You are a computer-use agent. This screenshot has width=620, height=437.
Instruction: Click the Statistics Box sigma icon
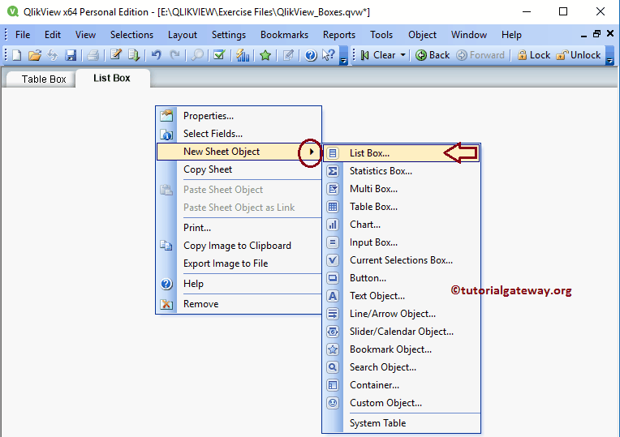click(x=333, y=171)
